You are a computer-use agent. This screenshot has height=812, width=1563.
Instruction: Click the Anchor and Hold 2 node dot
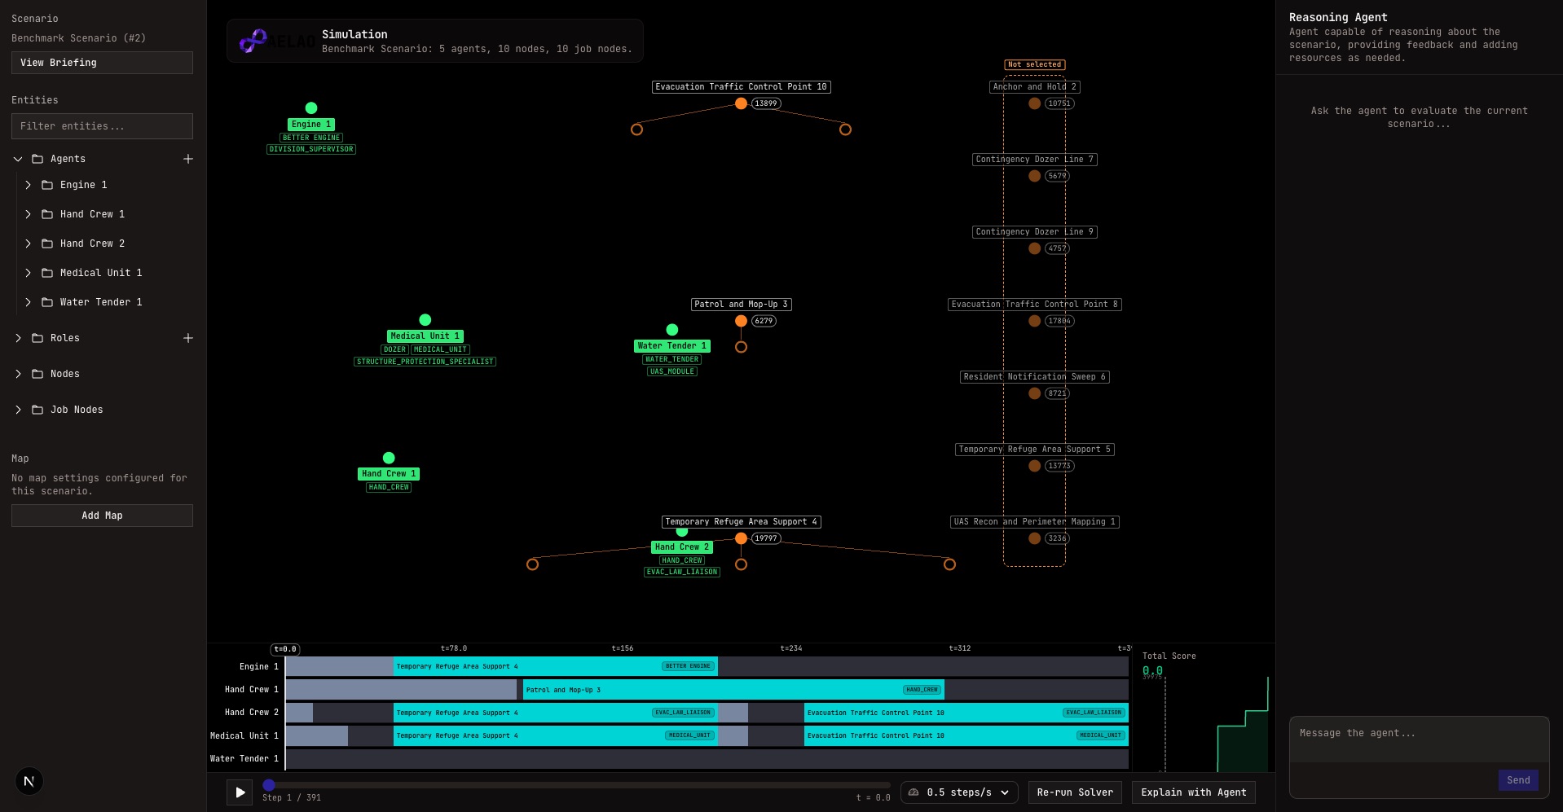tap(1034, 103)
